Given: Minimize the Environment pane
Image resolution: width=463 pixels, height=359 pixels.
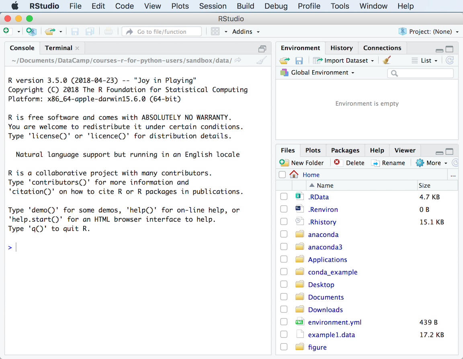Looking at the screenshot, I should (x=439, y=50).
